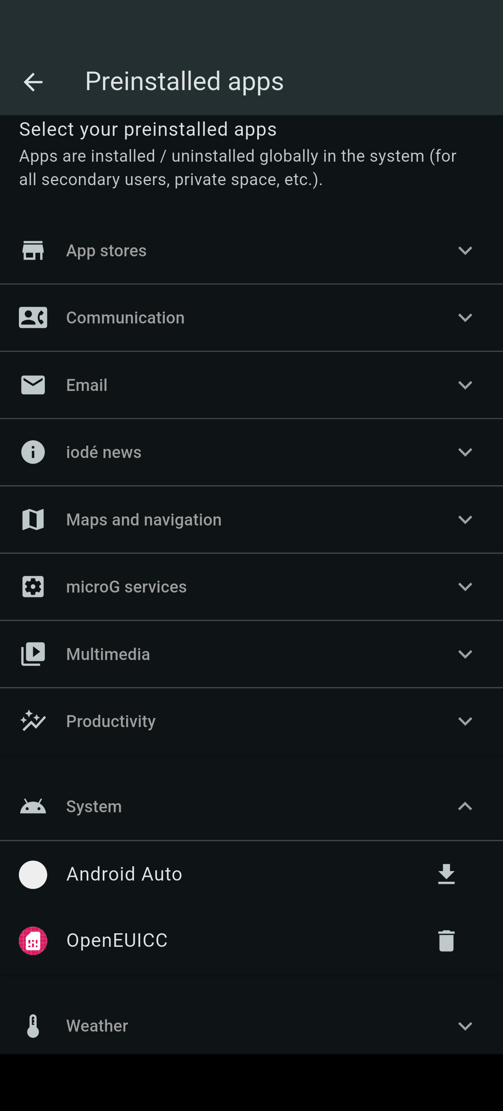Click the download icon for Android Auto
This screenshot has height=1111, width=503.
click(x=446, y=874)
